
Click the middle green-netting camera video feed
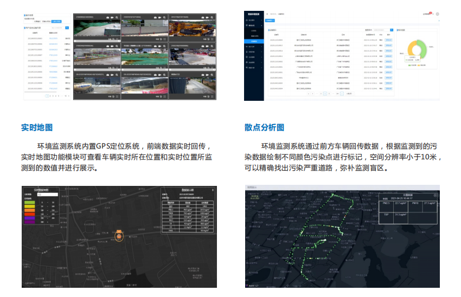(x=144, y=57)
